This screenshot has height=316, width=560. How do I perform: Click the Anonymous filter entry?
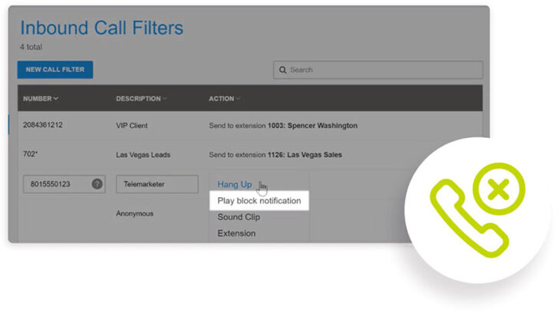[x=135, y=214]
